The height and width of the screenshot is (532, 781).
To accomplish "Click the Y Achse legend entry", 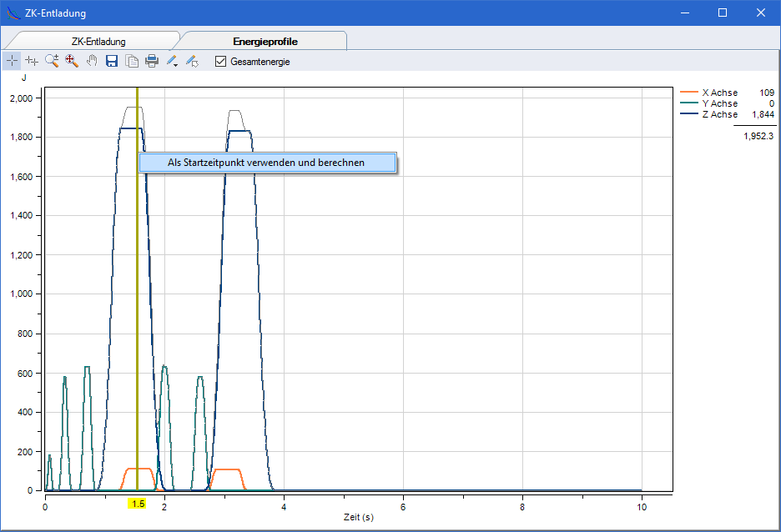I will (719, 103).
